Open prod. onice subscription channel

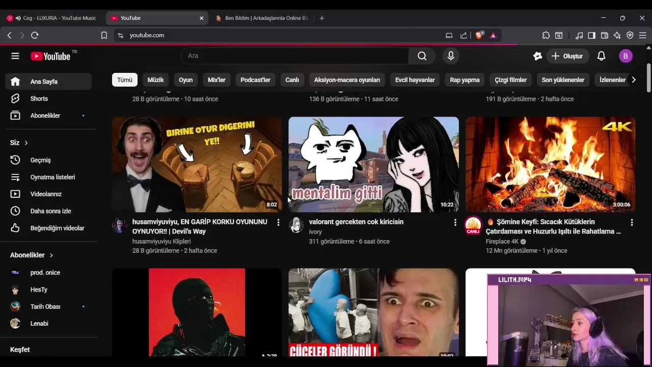49,273
